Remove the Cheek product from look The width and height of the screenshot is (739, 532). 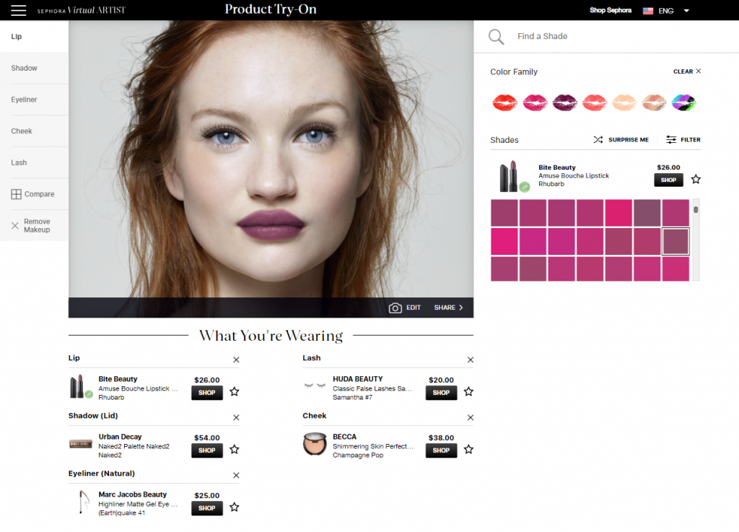point(471,417)
